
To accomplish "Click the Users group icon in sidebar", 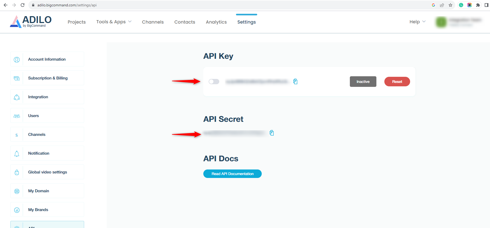I will (x=17, y=116).
